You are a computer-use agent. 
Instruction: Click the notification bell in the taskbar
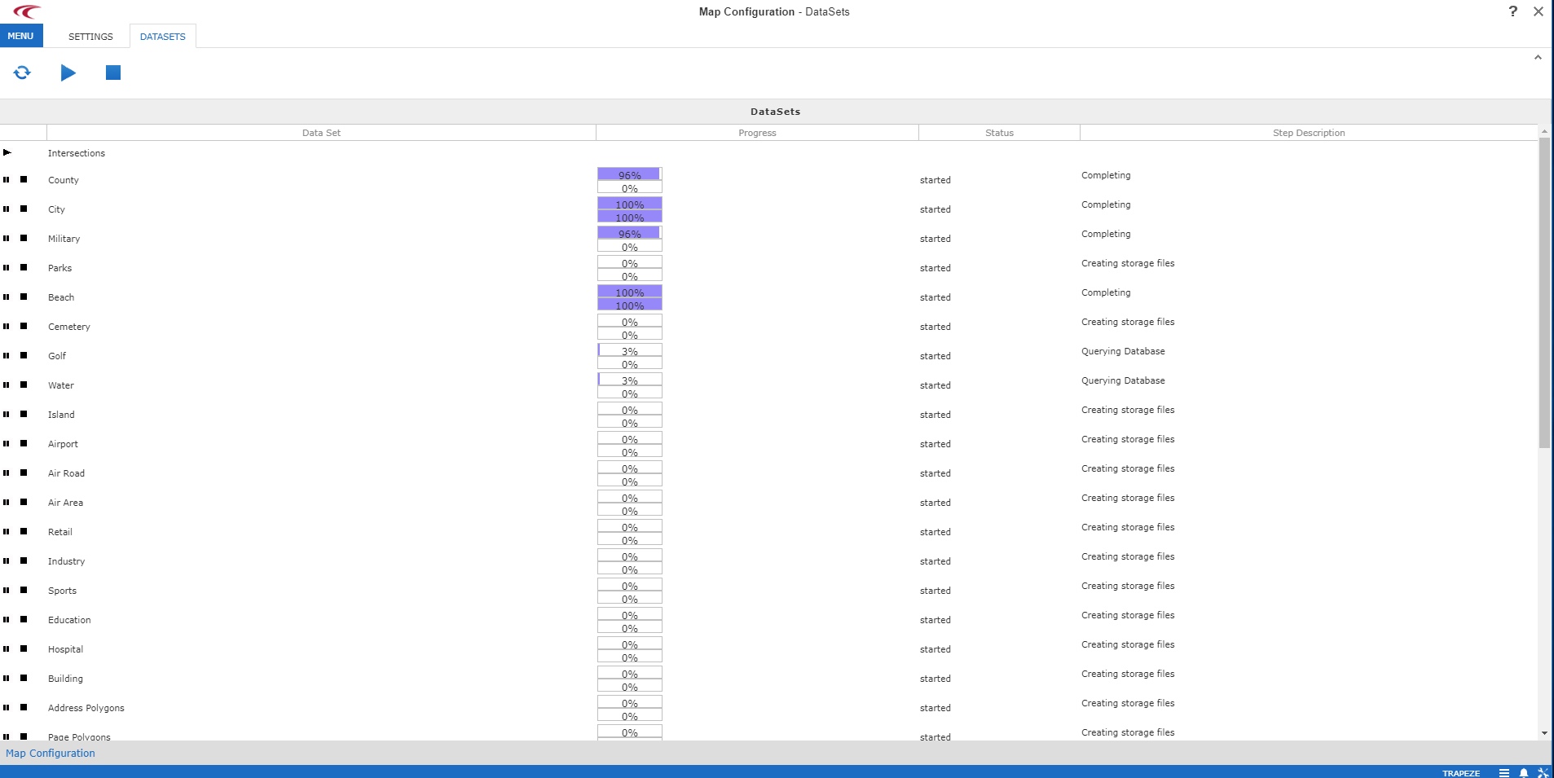tap(1523, 772)
